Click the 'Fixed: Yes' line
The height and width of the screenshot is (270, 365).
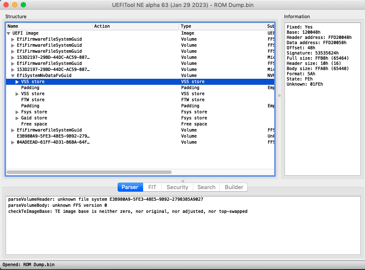coord(300,27)
